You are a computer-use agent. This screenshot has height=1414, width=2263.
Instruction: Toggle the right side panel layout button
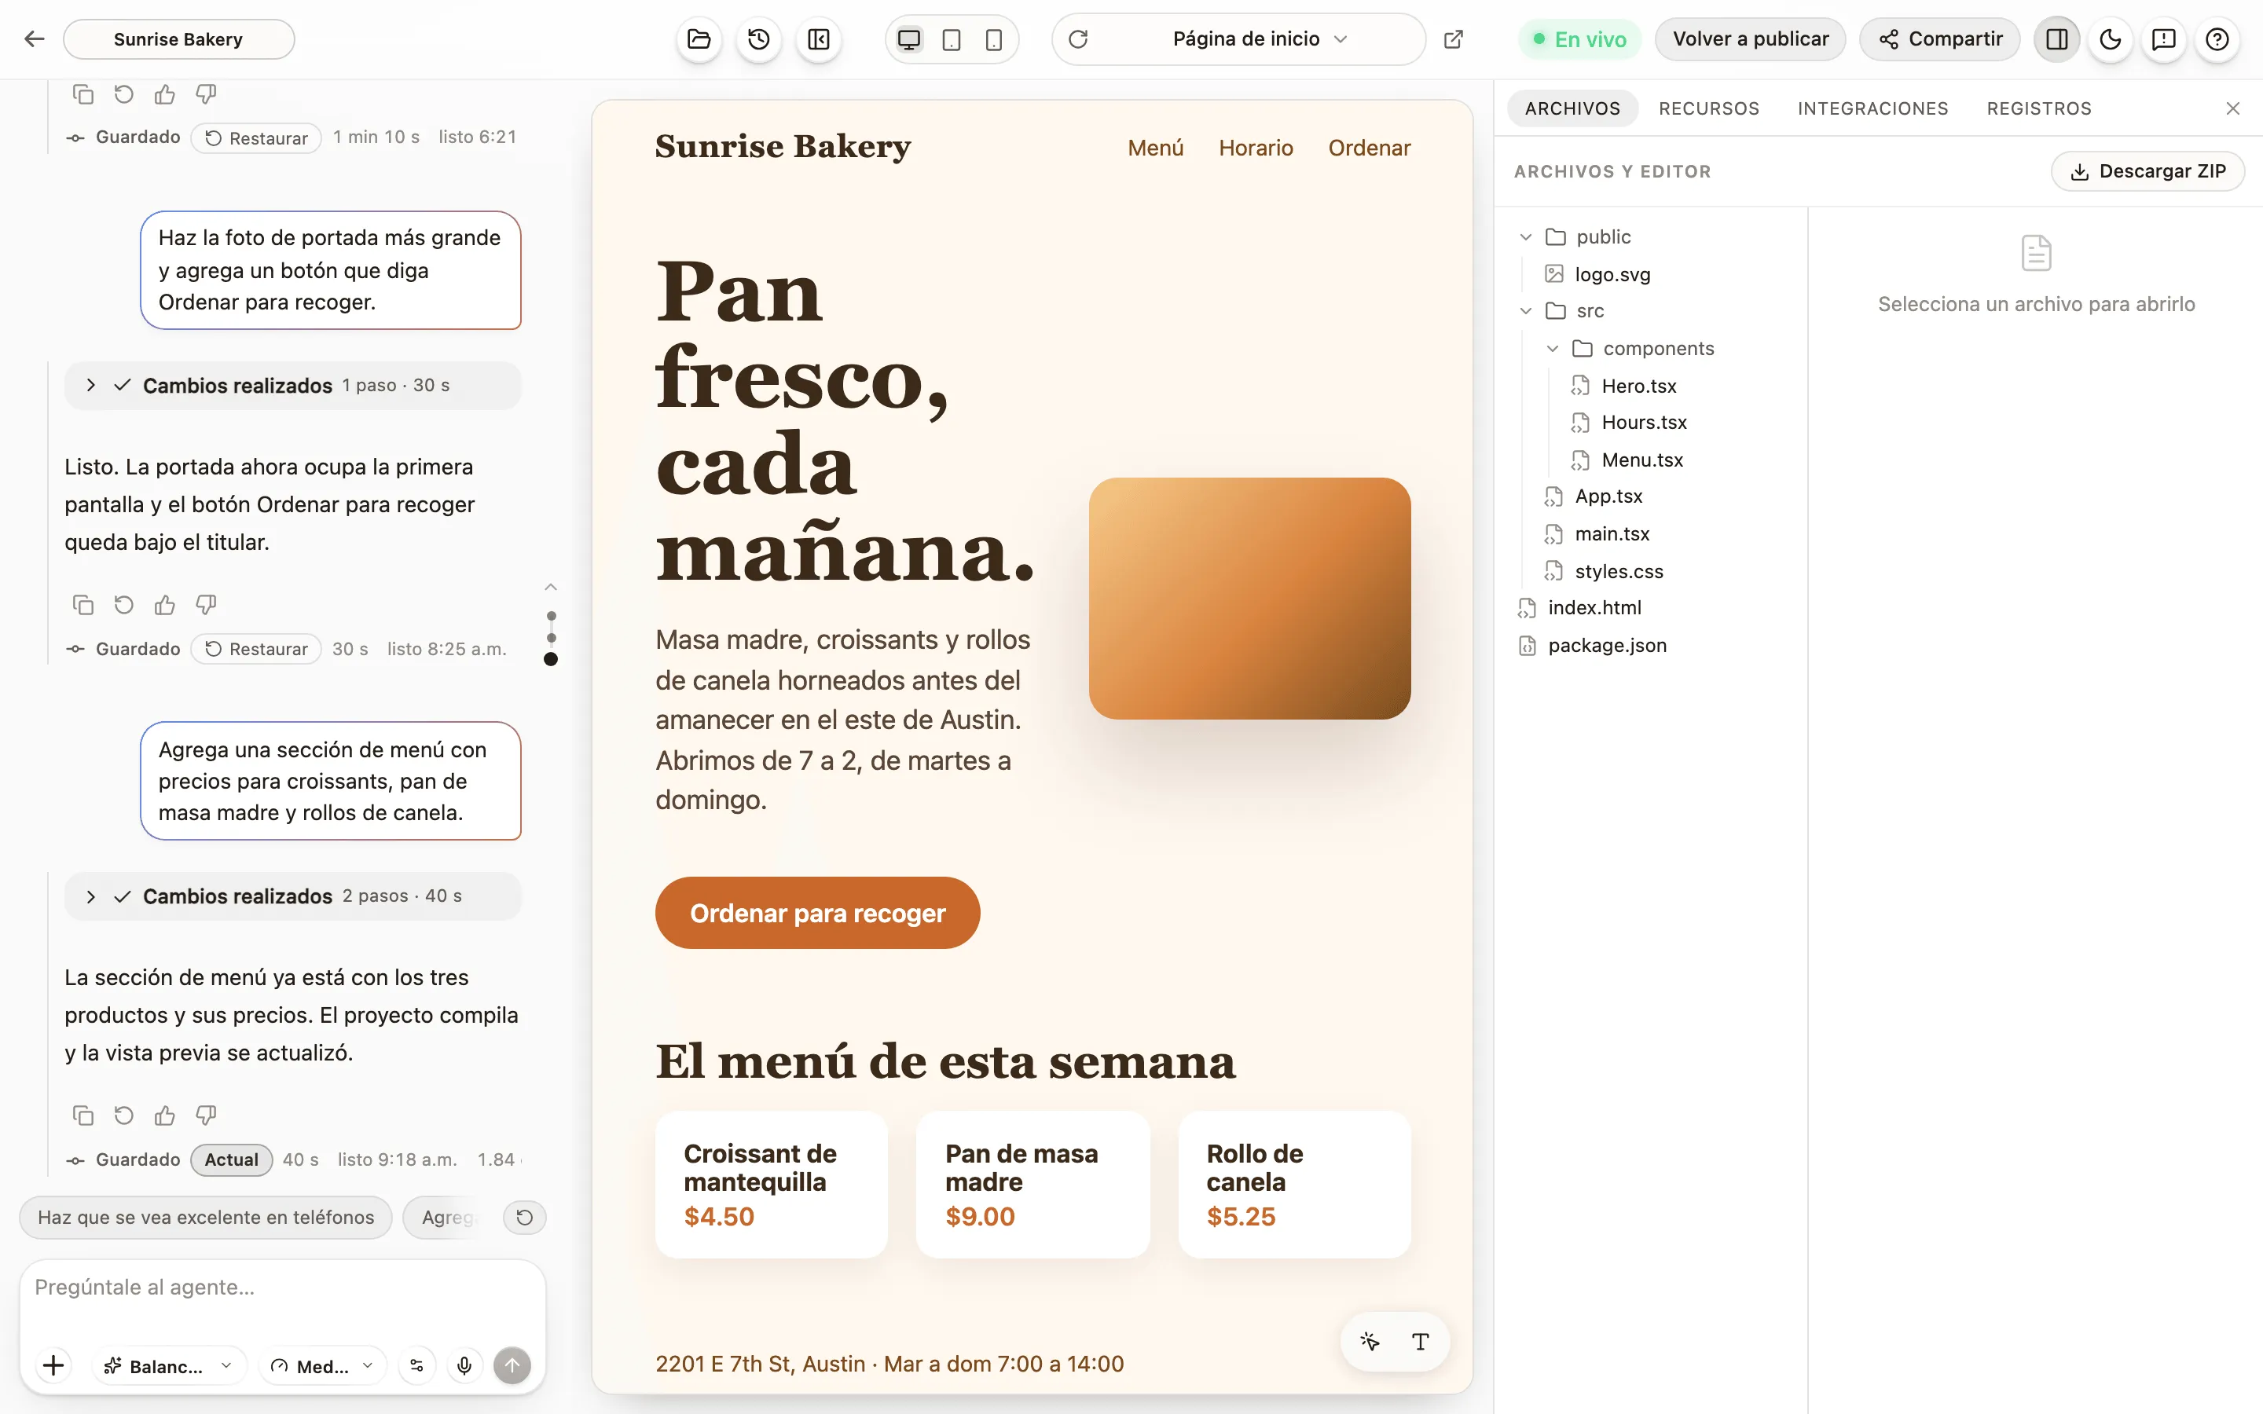point(2057,39)
